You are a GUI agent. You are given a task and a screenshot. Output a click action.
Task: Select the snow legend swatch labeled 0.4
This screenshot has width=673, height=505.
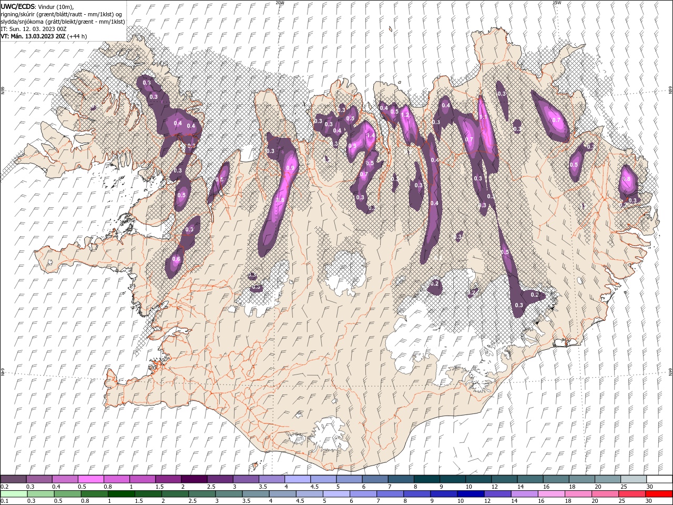pos(65,479)
